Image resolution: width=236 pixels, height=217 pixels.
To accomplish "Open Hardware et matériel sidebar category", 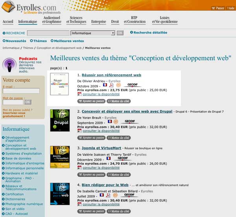I will [20, 173].
